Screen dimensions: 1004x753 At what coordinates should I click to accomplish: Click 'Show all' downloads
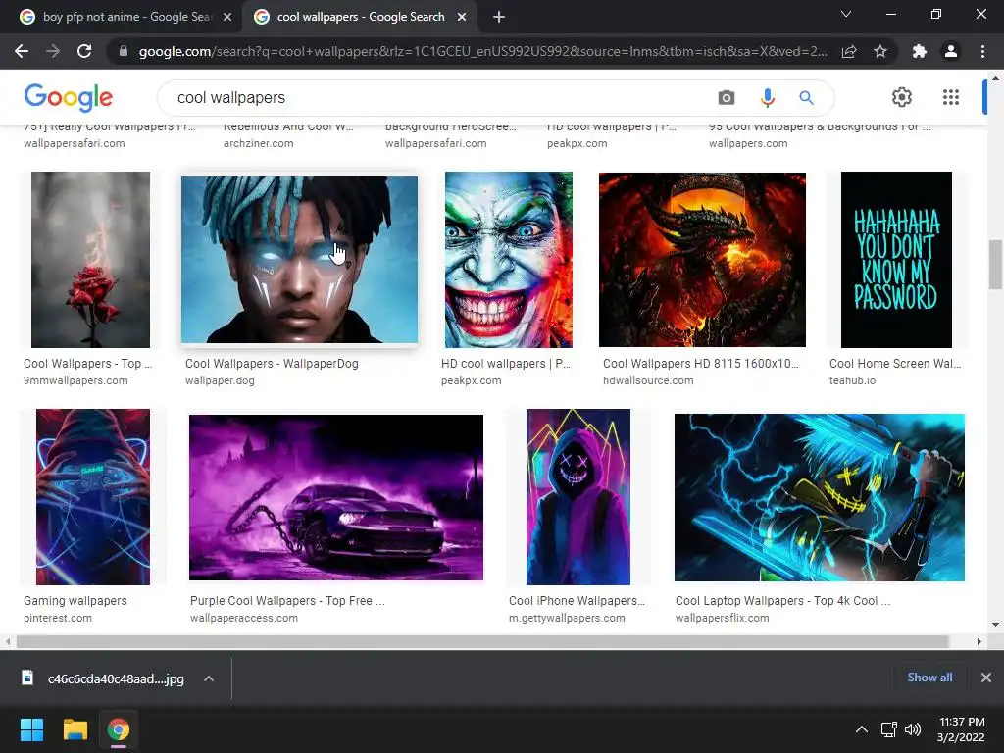point(929,678)
